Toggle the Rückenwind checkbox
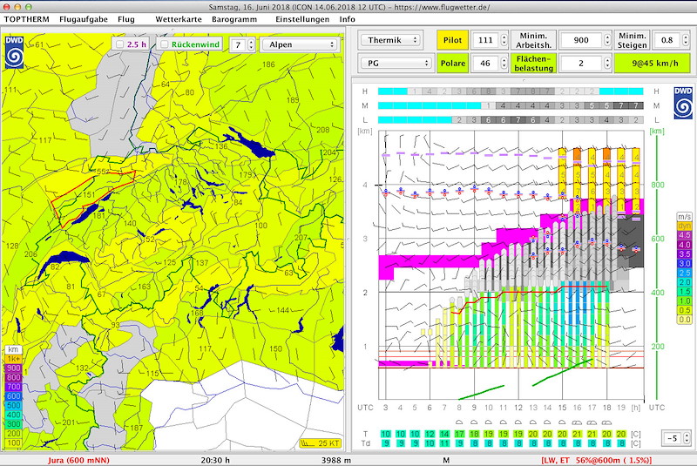This screenshot has width=697, height=466. click(165, 44)
